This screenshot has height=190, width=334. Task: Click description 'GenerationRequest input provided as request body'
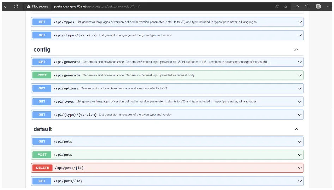139,75
